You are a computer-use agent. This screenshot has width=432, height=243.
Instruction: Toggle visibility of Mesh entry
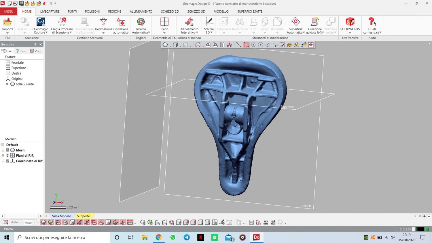click(7, 150)
